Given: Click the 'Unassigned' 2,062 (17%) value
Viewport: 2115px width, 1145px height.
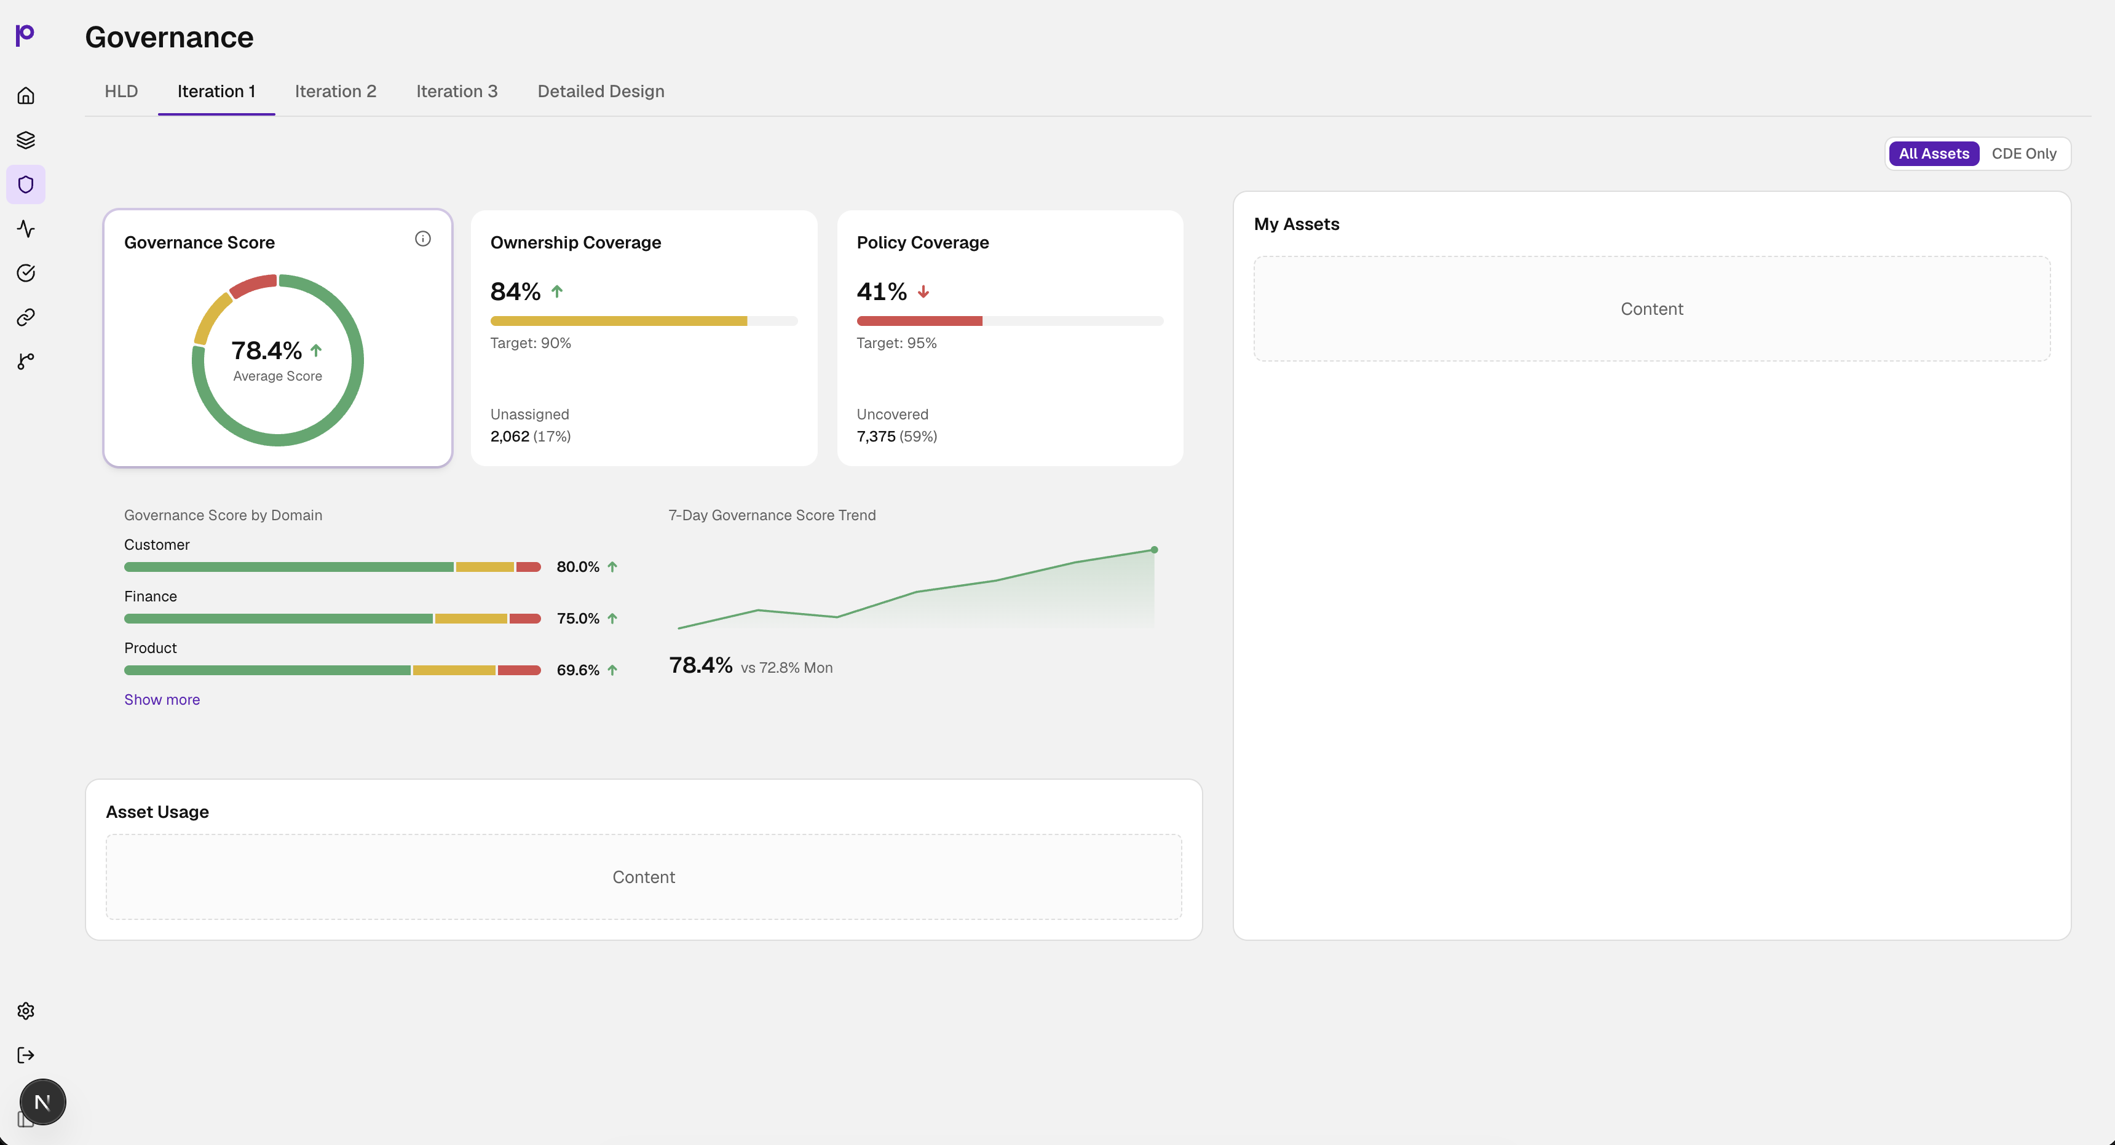Looking at the screenshot, I should tap(531, 436).
